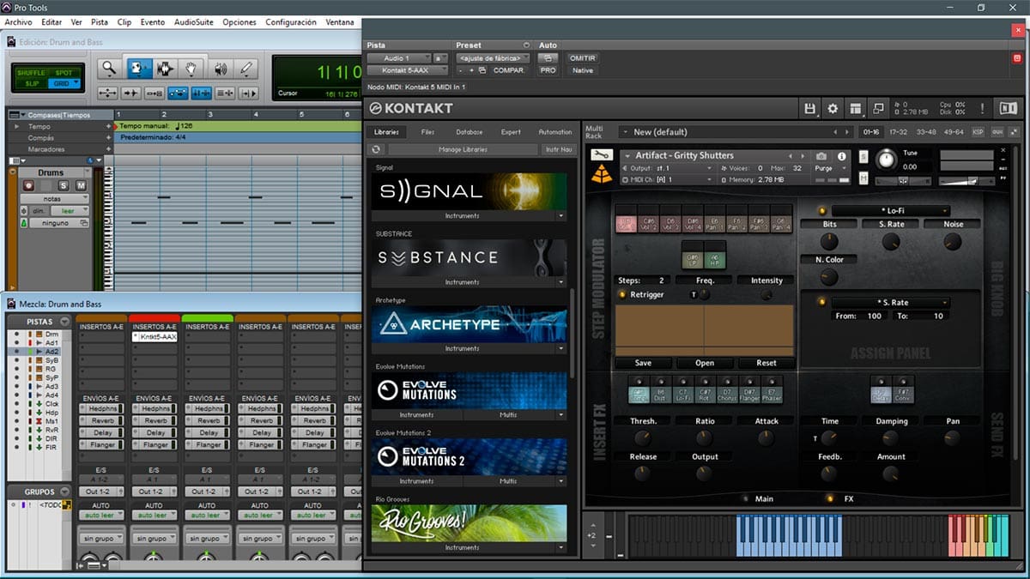Click Kontakt minimize view icon
This screenshot has height=579, width=1030.
click(878, 109)
